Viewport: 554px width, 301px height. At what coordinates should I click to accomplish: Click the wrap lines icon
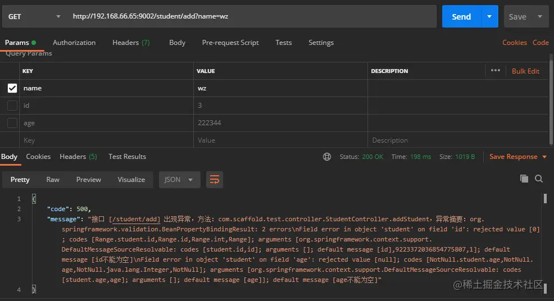pyautogui.click(x=215, y=180)
